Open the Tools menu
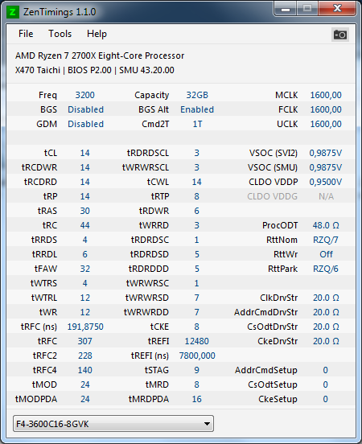Viewport: 362px width, 444px height. (60, 34)
